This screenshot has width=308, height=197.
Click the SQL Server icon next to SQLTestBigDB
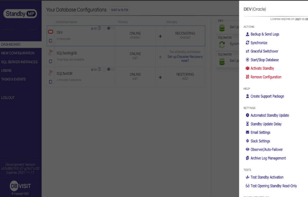pos(51,52)
